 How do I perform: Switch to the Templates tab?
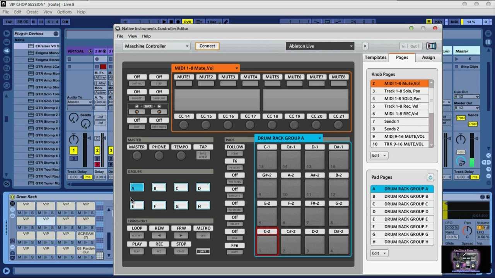[x=376, y=58]
